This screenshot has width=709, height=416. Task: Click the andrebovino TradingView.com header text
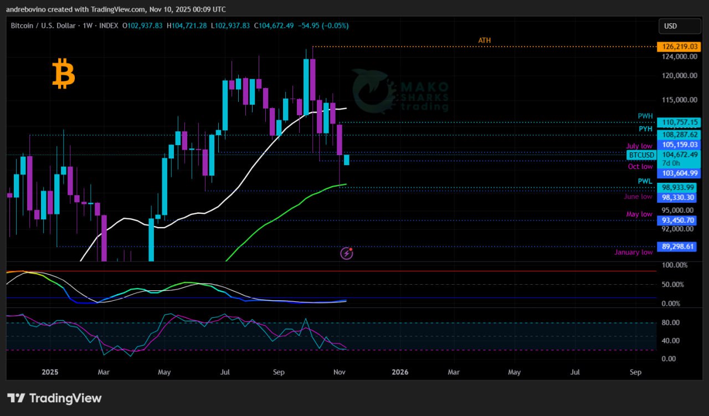[116, 9]
